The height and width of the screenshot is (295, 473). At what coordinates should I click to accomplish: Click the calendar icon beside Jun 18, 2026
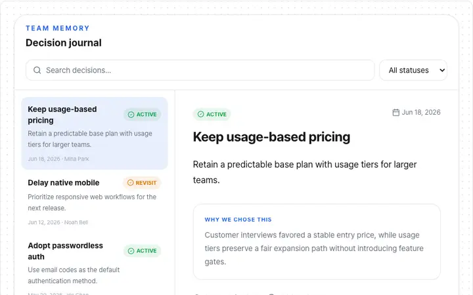[x=395, y=113]
